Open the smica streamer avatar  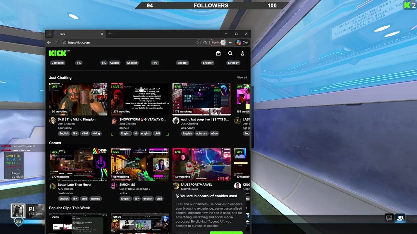tap(114, 186)
